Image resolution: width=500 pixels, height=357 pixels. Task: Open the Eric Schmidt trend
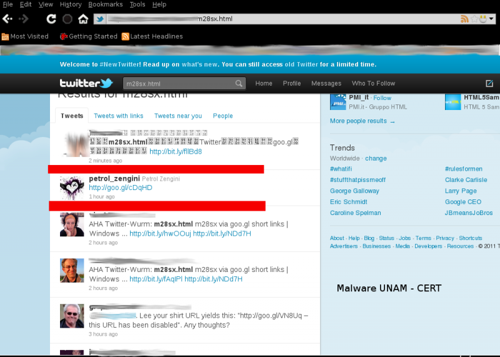click(x=349, y=202)
